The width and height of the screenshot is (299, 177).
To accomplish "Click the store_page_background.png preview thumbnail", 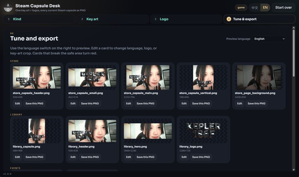I will (259, 77).
